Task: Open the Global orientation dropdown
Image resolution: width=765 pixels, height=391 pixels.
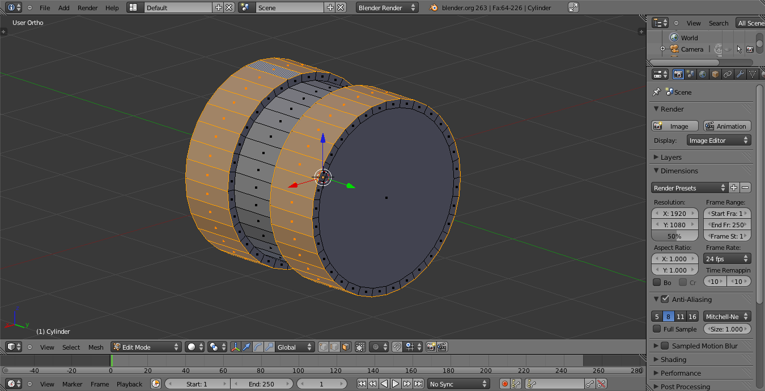Action: tap(295, 347)
